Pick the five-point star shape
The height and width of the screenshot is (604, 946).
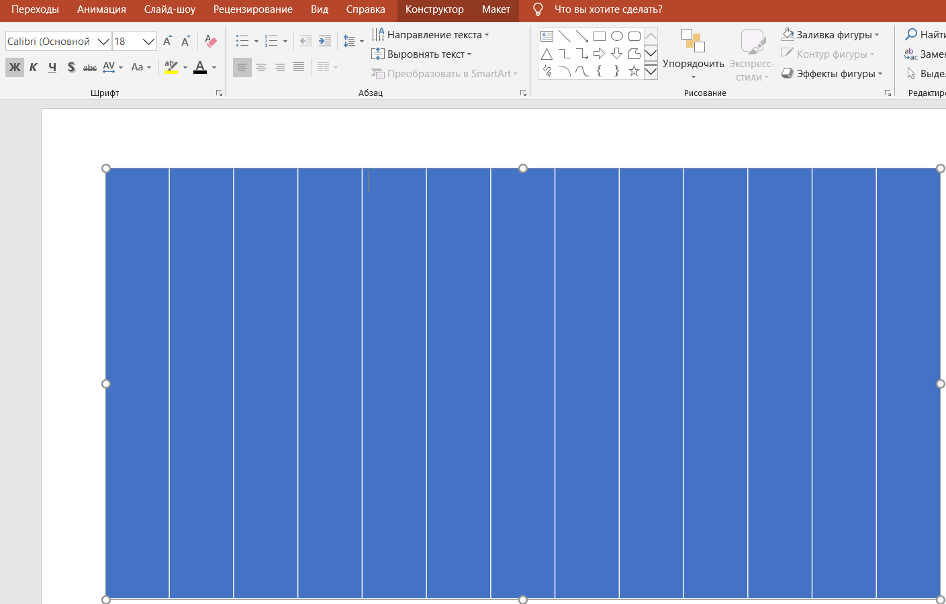[x=634, y=71]
